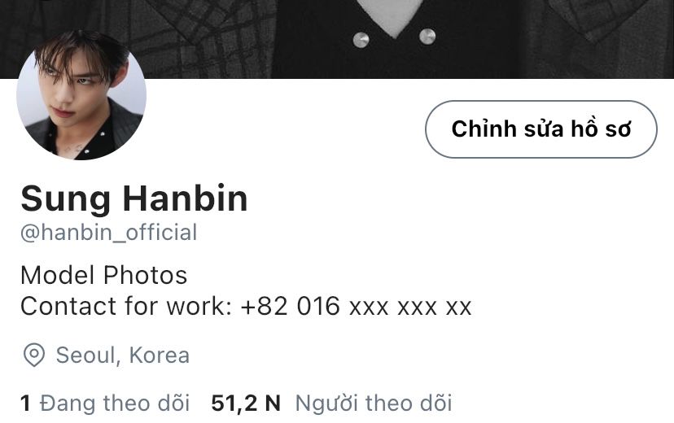
Task: Click the @hanbin_official handle
Action: click(109, 233)
